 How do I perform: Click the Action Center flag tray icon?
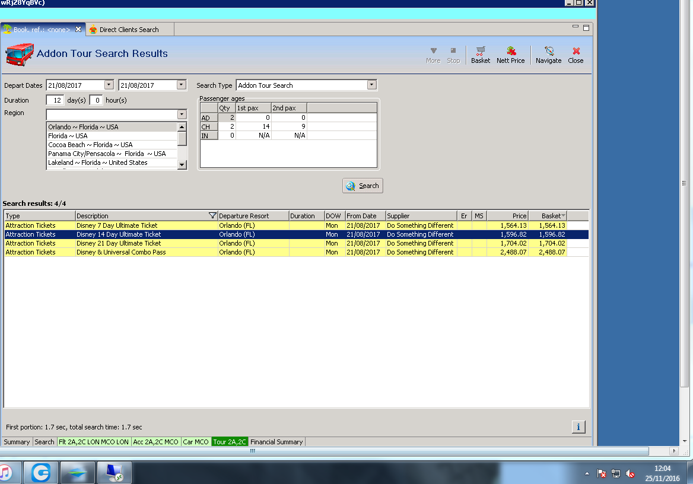(x=602, y=474)
